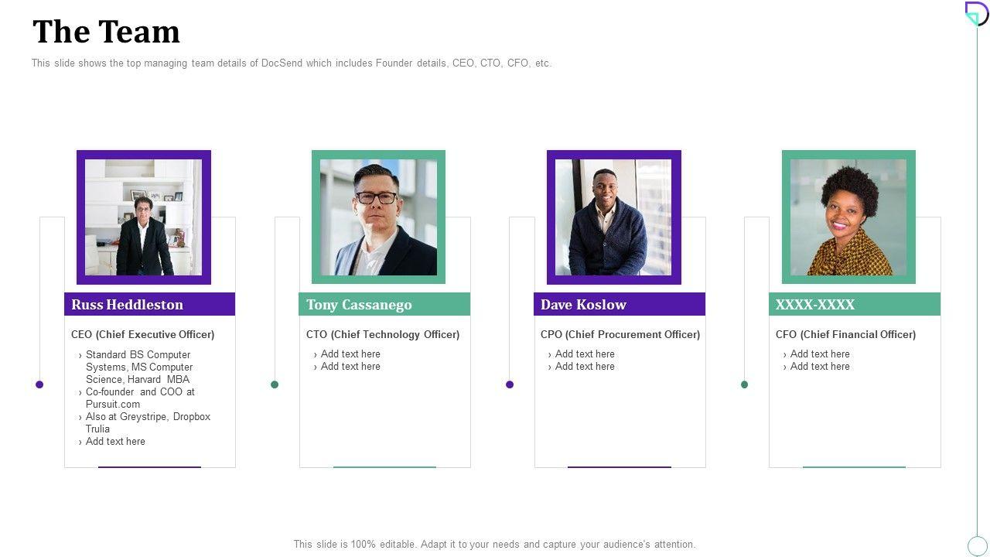Viewport: 990px width, 557px height.
Task: Click first "Add text here" under CTO
Action: [x=350, y=354]
